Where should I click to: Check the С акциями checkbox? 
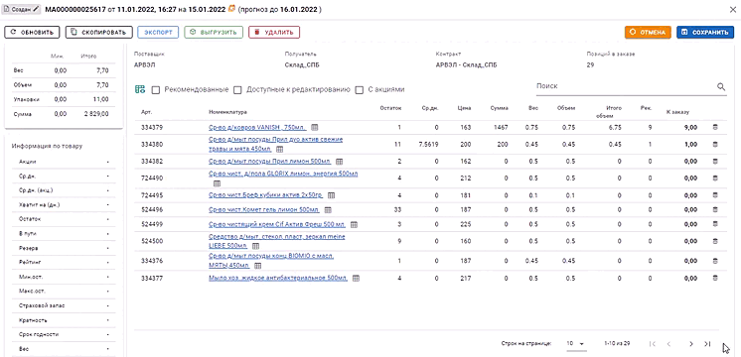(x=360, y=89)
